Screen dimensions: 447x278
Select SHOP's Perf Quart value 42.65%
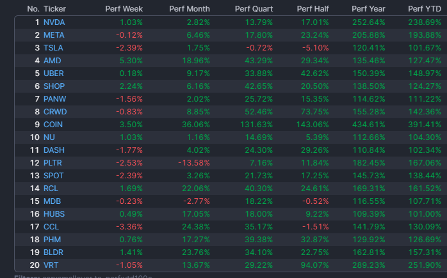(x=259, y=86)
